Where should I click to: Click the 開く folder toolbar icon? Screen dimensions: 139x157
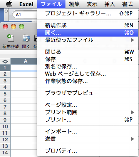pyautogui.click(x=26, y=38)
